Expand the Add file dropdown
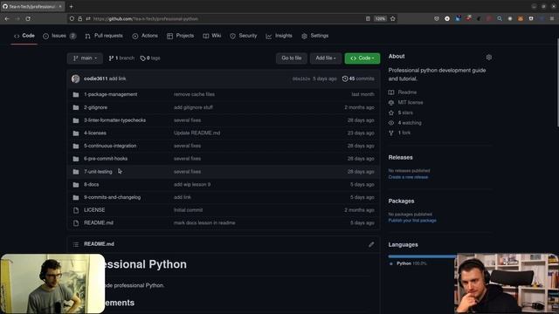 click(x=326, y=58)
